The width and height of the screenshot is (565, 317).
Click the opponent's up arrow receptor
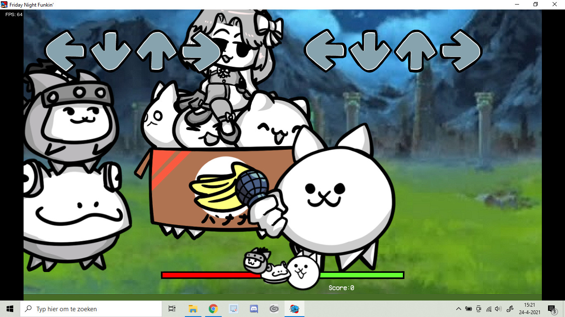156,51
